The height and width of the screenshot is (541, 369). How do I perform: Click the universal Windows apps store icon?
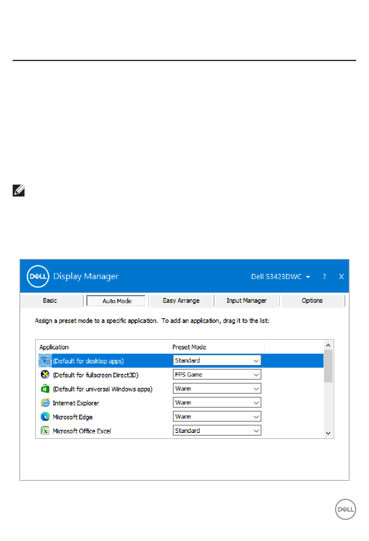[45, 389]
